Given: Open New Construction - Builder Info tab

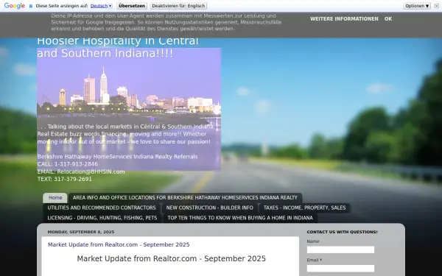Looking at the screenshot, I should pyautogui.click(x=209, y=208).
